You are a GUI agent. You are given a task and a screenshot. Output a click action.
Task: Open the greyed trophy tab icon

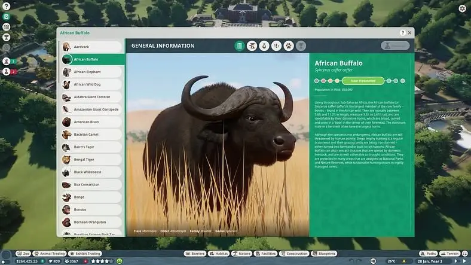coord(301,46)
